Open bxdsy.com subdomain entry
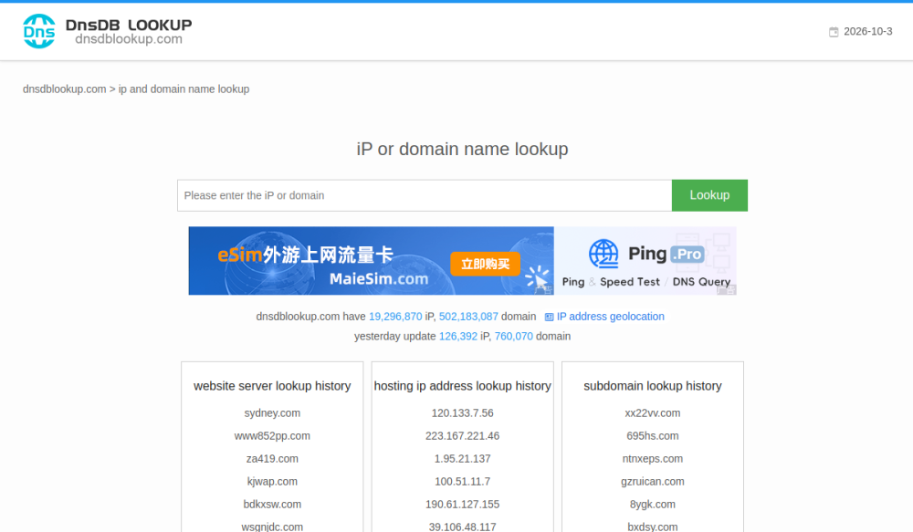 tap(652, 527)
